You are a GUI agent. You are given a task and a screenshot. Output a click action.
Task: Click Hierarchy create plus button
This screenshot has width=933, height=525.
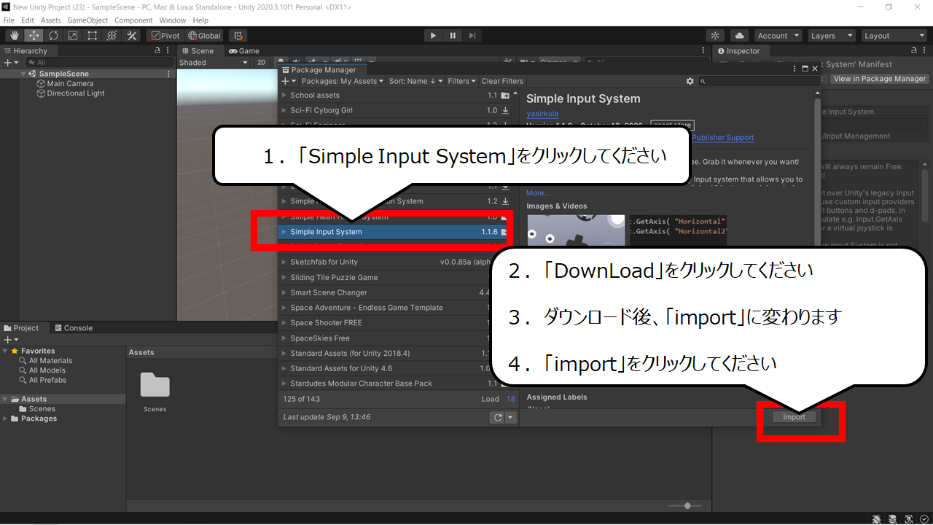click(9, 63)
